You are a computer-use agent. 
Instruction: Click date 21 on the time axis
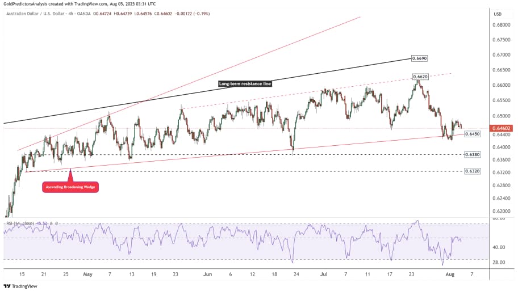(44, 274)
